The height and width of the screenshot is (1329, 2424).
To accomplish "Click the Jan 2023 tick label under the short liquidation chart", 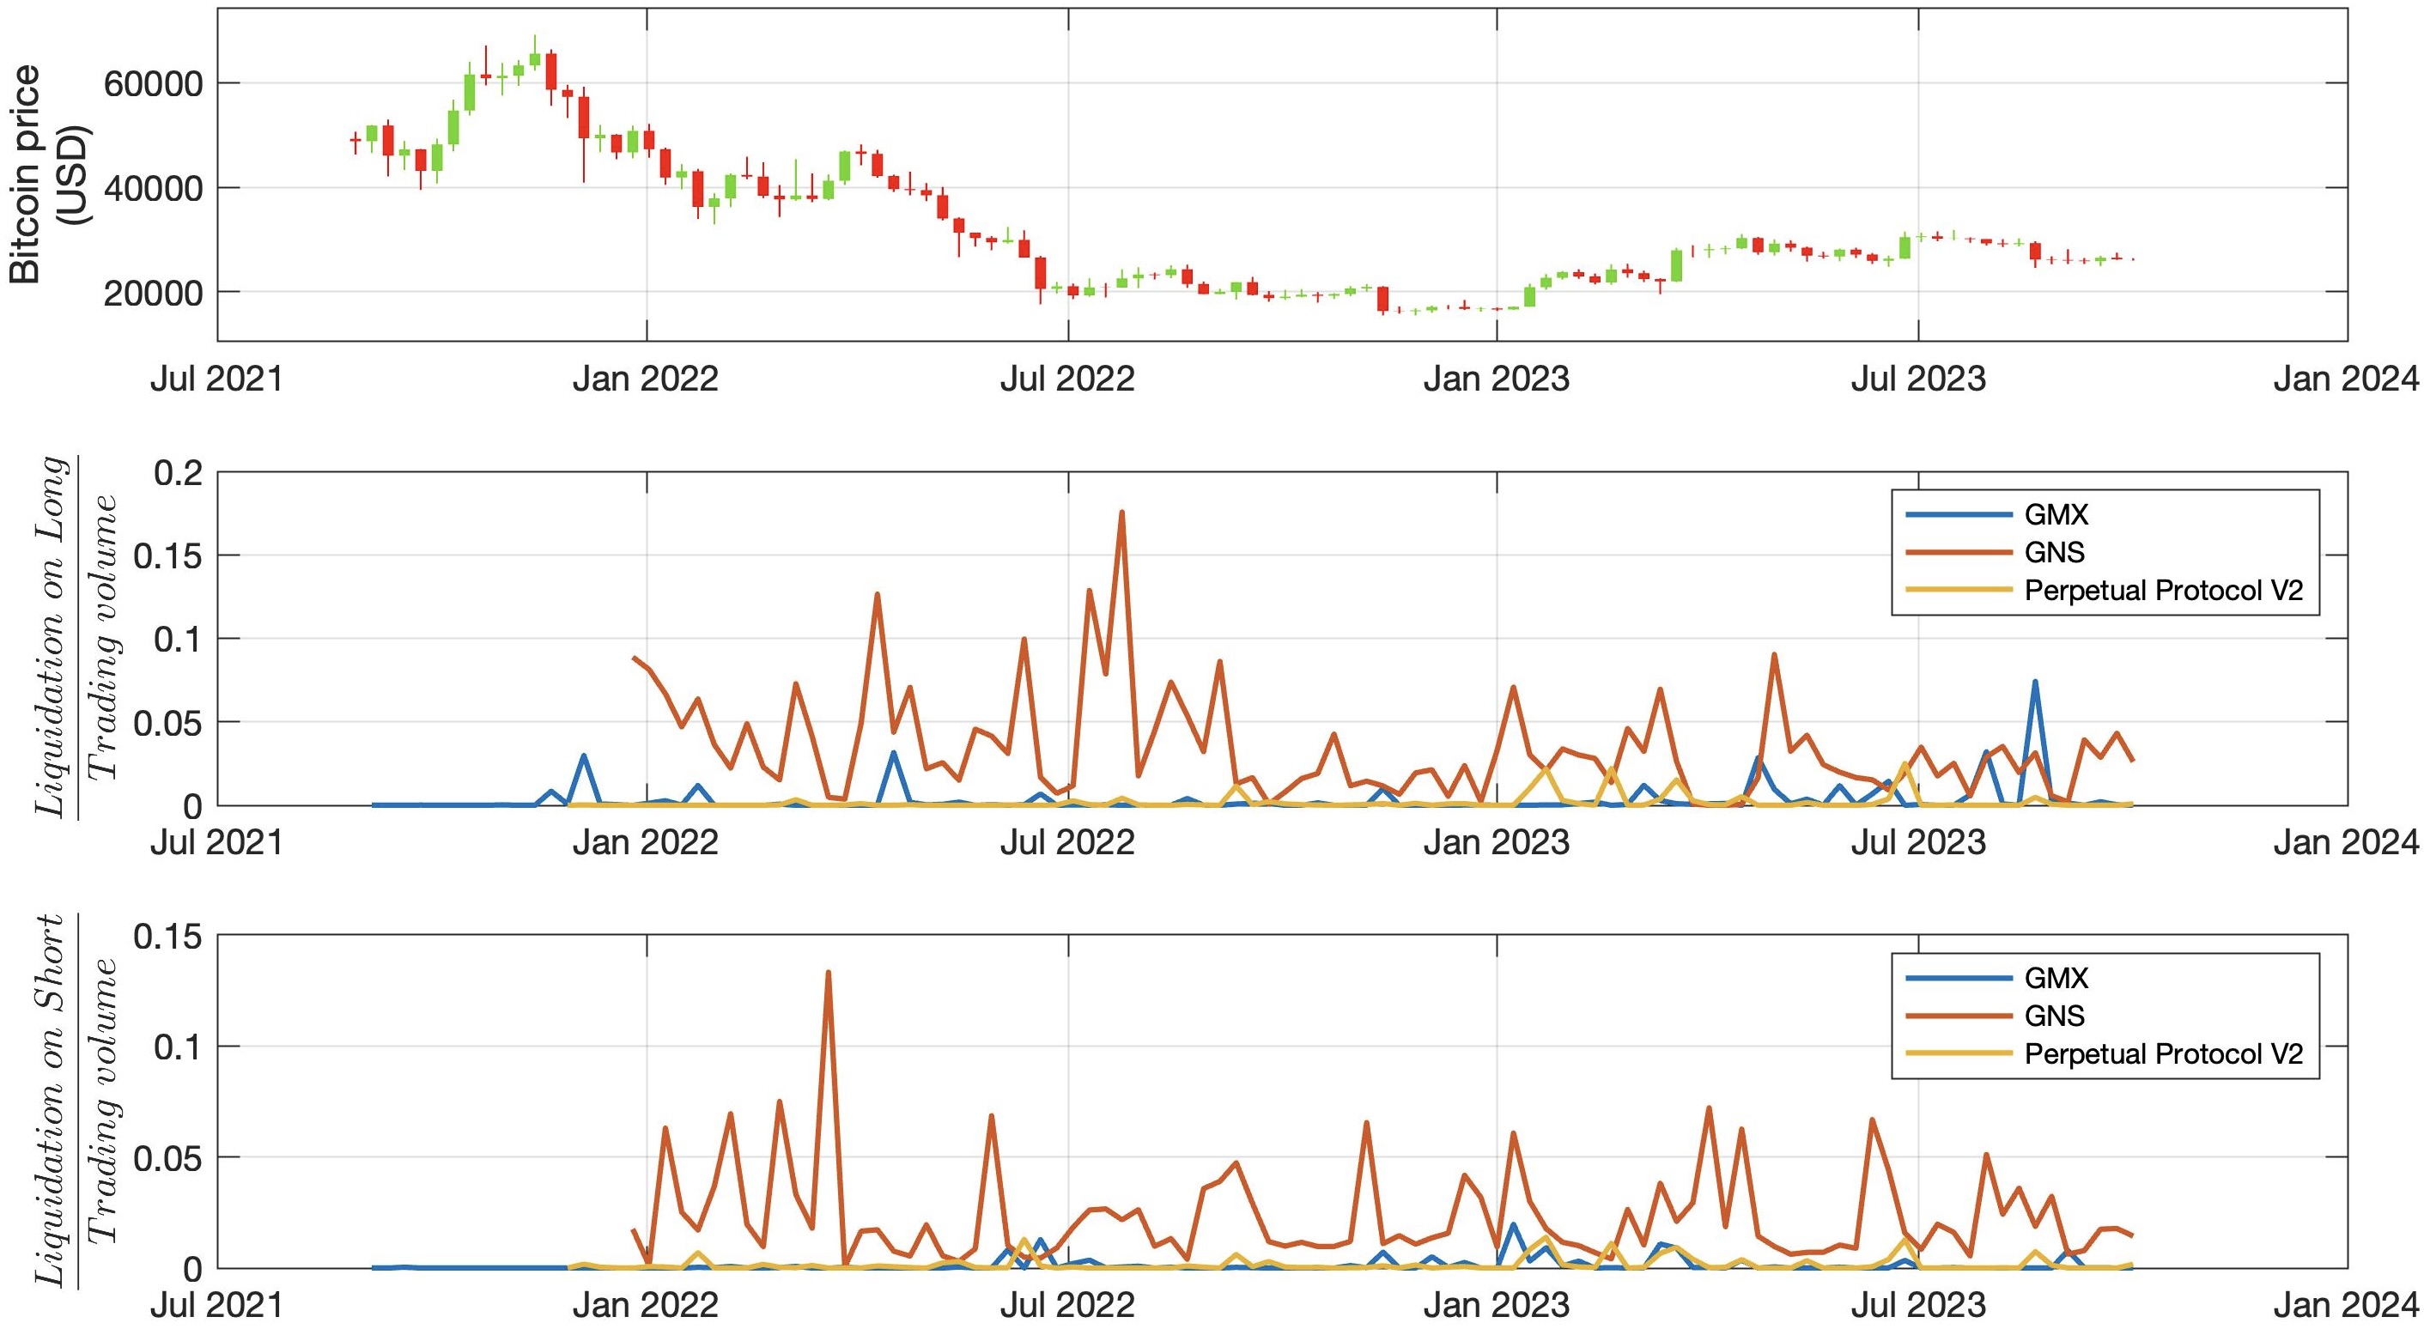I will pyautogui.click(x=1496, y=1306).
